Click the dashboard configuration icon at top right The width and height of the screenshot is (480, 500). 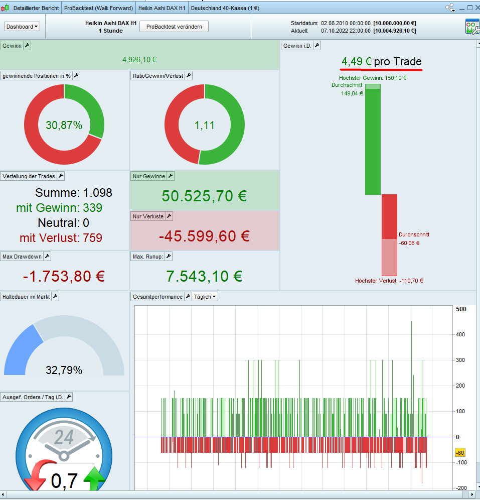tap(472, 27)
